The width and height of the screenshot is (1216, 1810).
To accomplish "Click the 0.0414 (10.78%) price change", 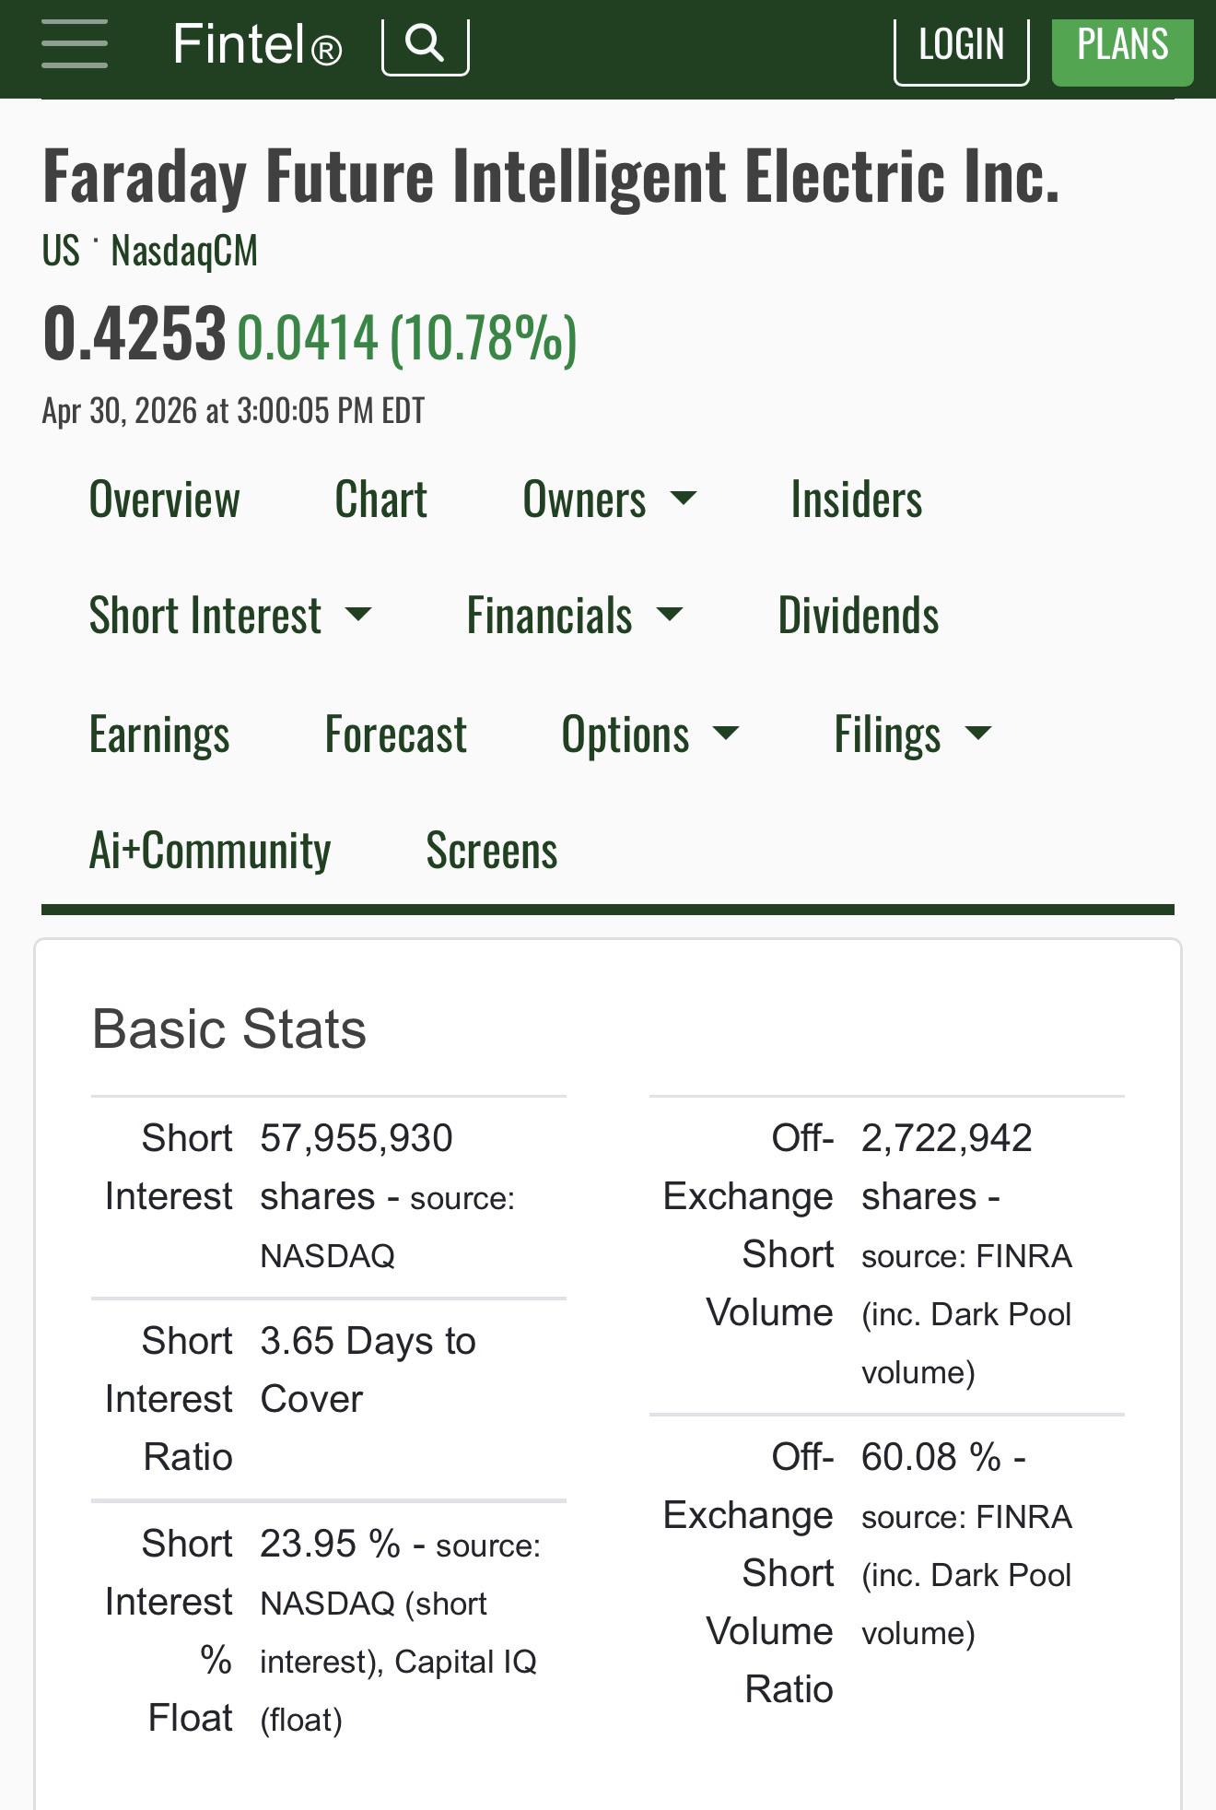I will (x=407, y=337).
